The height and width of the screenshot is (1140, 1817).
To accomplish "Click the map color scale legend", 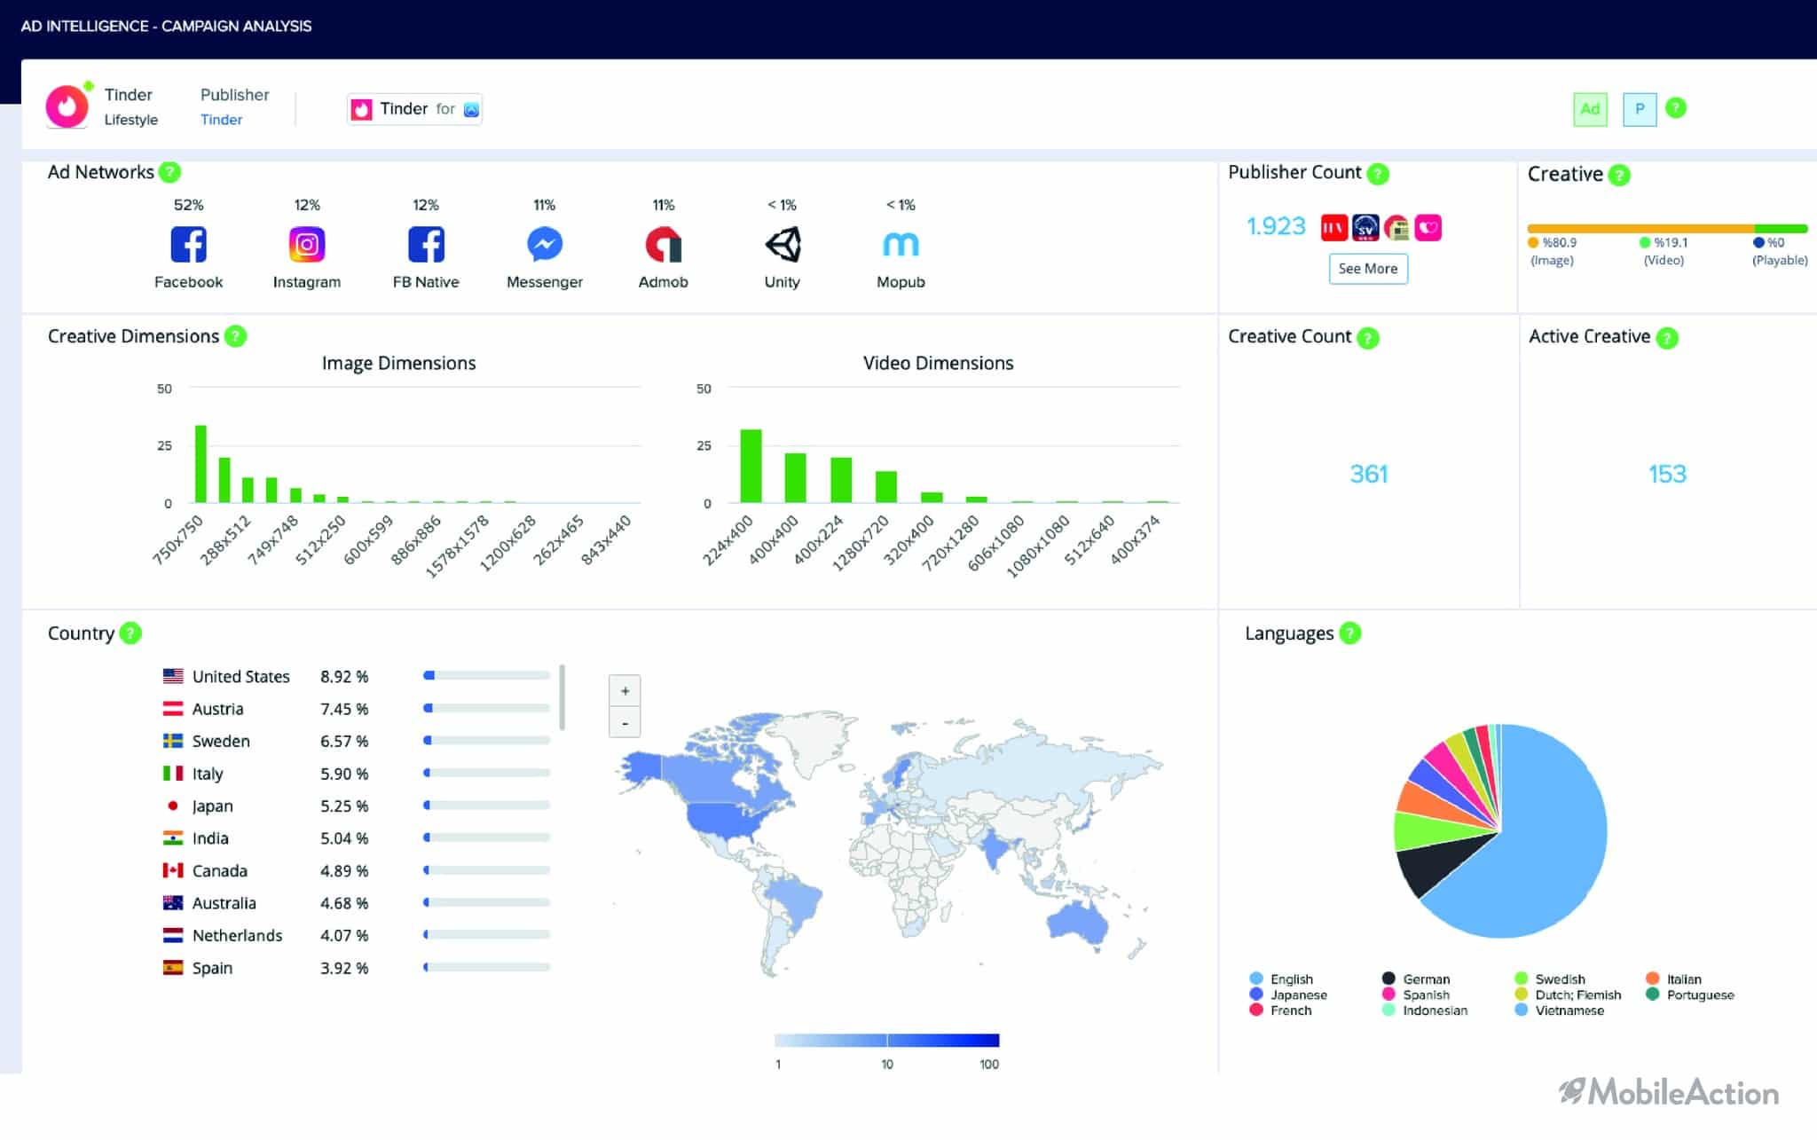I will click(887, 1040).
